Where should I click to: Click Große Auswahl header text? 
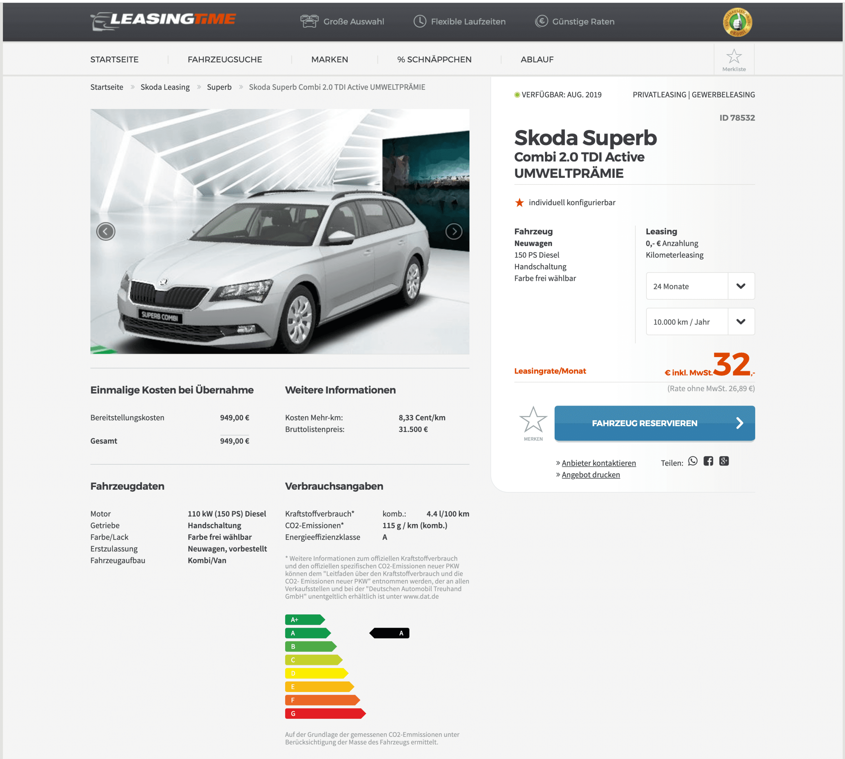click(x=354, y=22)
